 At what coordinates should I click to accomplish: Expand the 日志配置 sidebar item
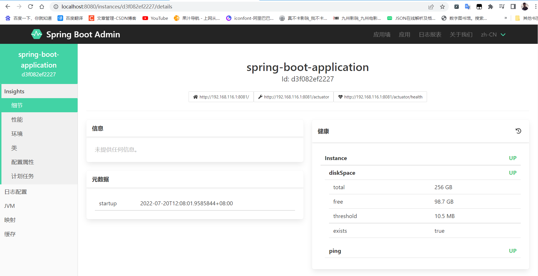pos(39,192)
